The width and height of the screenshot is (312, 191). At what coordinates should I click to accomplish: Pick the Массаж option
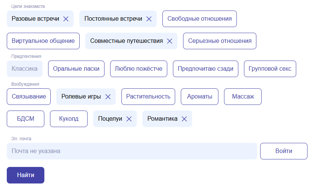tap(243, 97)
